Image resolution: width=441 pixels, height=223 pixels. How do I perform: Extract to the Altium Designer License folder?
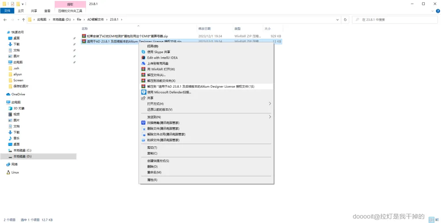pos(206,86)
